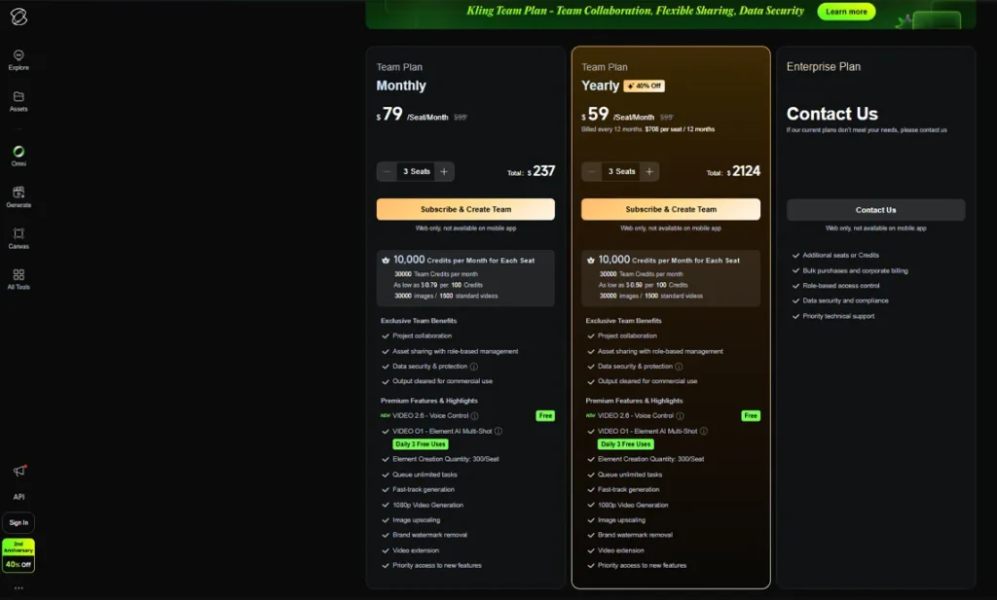The image size is (997, 600).
Task: Click info icon beside Yearly VIDEO 2.6 Voice Control
Action: point(680,416)
